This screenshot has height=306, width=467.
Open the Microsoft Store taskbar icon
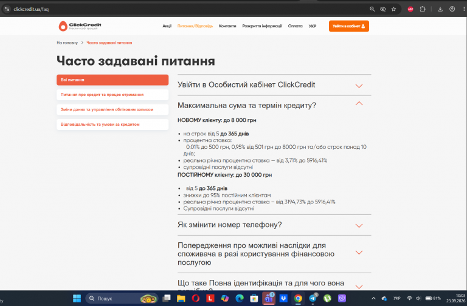pos(254,298)
